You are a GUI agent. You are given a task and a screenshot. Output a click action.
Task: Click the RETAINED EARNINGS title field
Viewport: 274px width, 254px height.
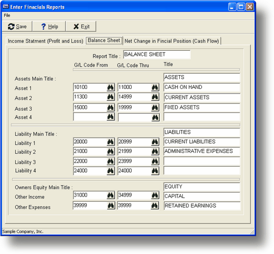tap(202, 206)
